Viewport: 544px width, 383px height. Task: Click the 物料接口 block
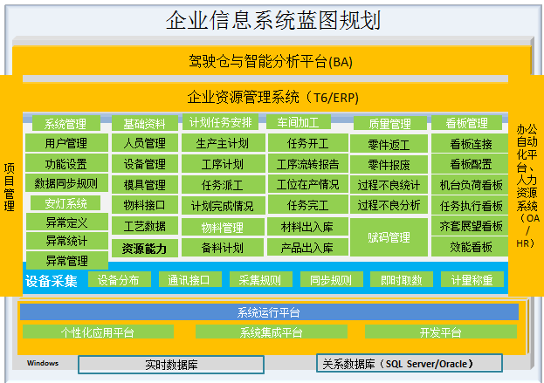(x=145, y=205)
